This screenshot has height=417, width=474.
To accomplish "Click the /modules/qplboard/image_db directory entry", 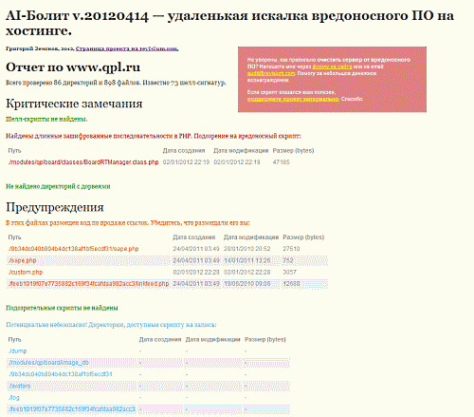I will [x=48, y=363].
